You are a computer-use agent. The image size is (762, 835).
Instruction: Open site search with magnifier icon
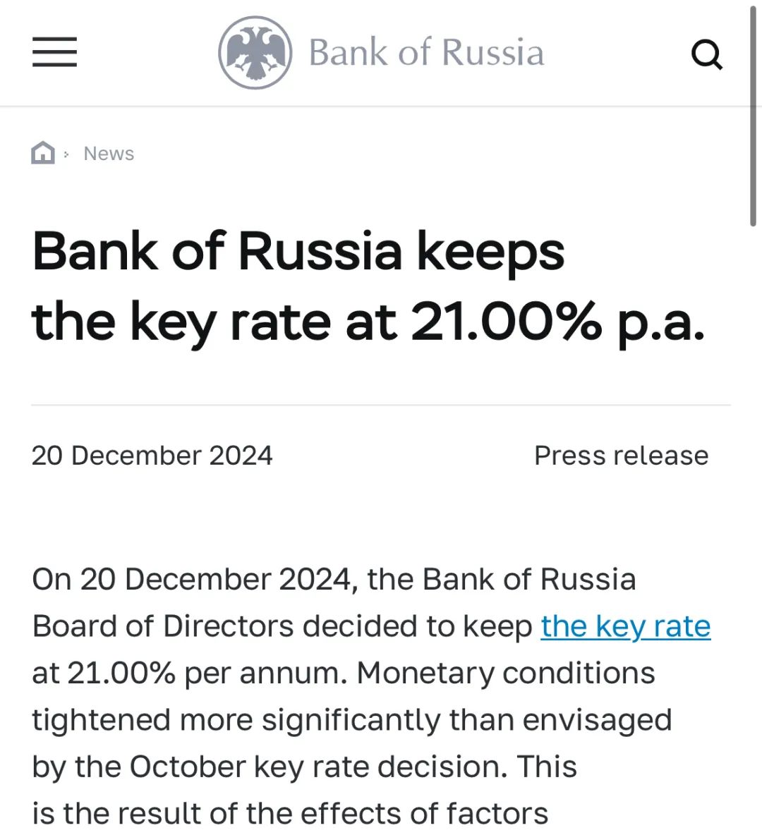click(706, 54)
